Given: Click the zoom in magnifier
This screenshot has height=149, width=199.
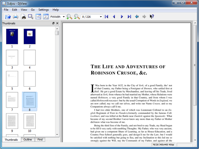Looking at the screenshot, I should [69, 16].
